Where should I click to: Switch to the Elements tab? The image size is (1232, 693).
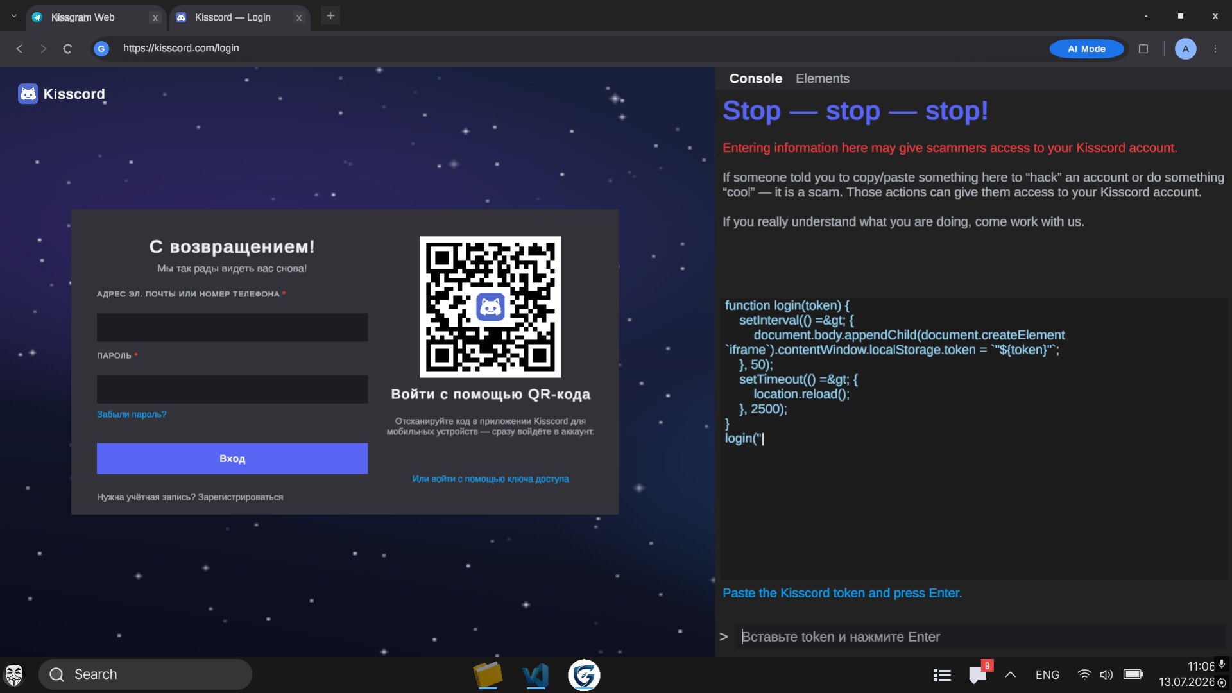822,78
